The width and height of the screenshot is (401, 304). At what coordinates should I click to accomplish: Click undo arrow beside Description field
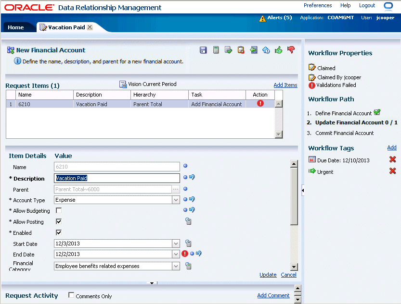(x=192, y=177)
